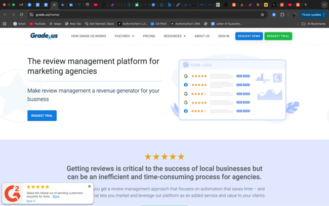Click the hero section Request Trial button
The height and width of the screenshot is (206, 329).
click(x=42, y=116)
